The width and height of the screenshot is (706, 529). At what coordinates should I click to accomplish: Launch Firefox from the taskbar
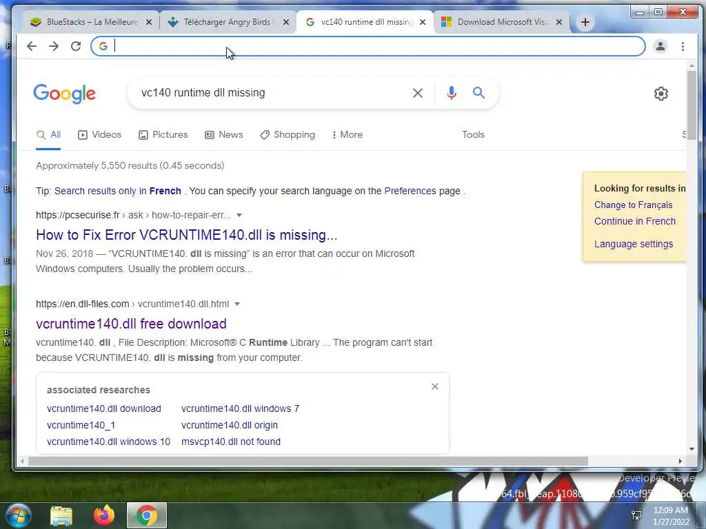click(104, 515)
